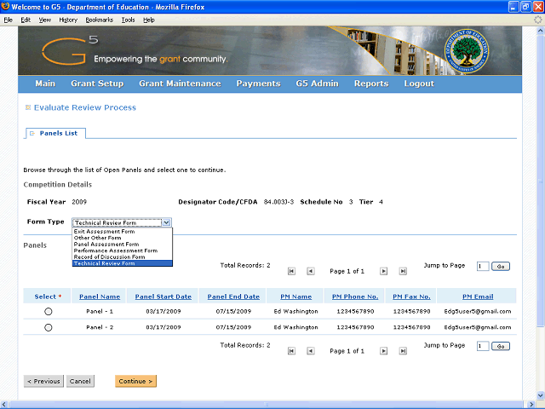Image resolution: width=545 pixels, height=409 pixels.
Task: Switch to the Panels List tab
Action: click(55, 133)
